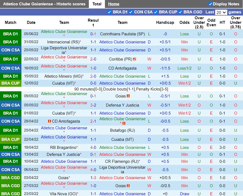Click red card icon before CD Antofagasta on 28/04/22
Image resolution: width=243 pixels, height=196 pixels.
coord(50,121)
